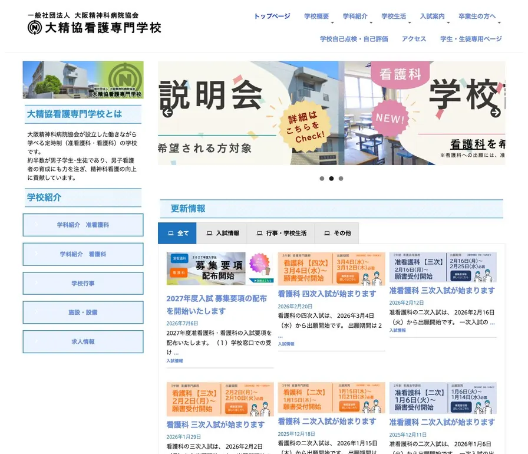The width and height of the screenshot is (528, 454).
Task: Select the third carousel dot
Action: point(341,179)
